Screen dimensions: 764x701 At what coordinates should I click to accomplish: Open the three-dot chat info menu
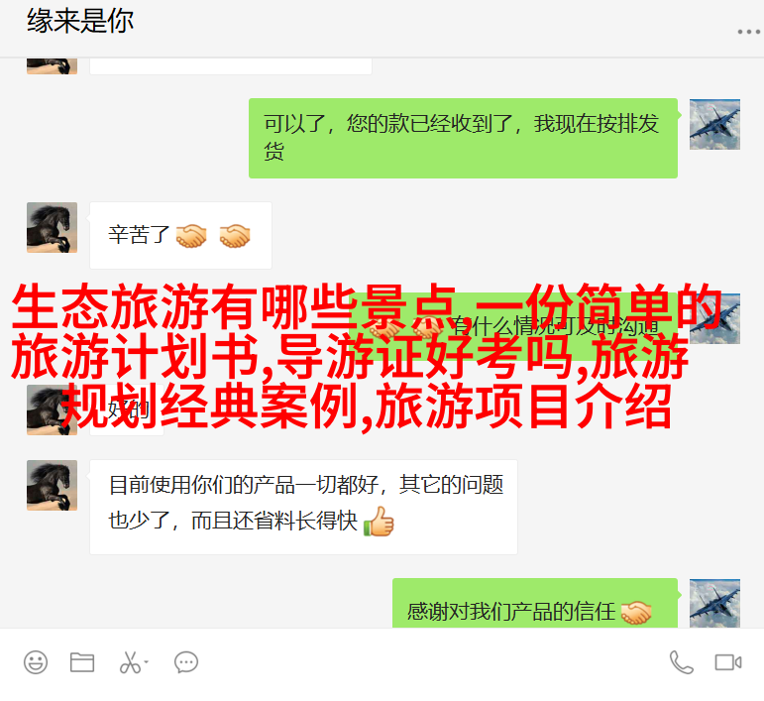(749, 32)
